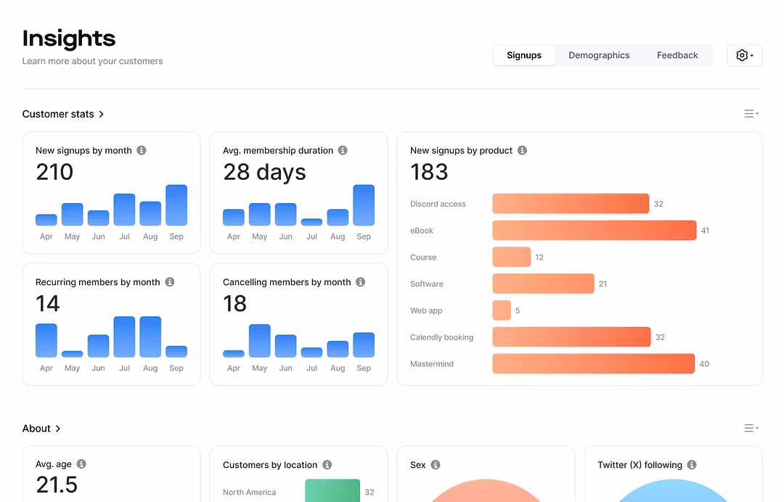The height and width of the screenshot is (502, 784).
Task: Click the eBook bar in product chart
Action: click(594, 231)
